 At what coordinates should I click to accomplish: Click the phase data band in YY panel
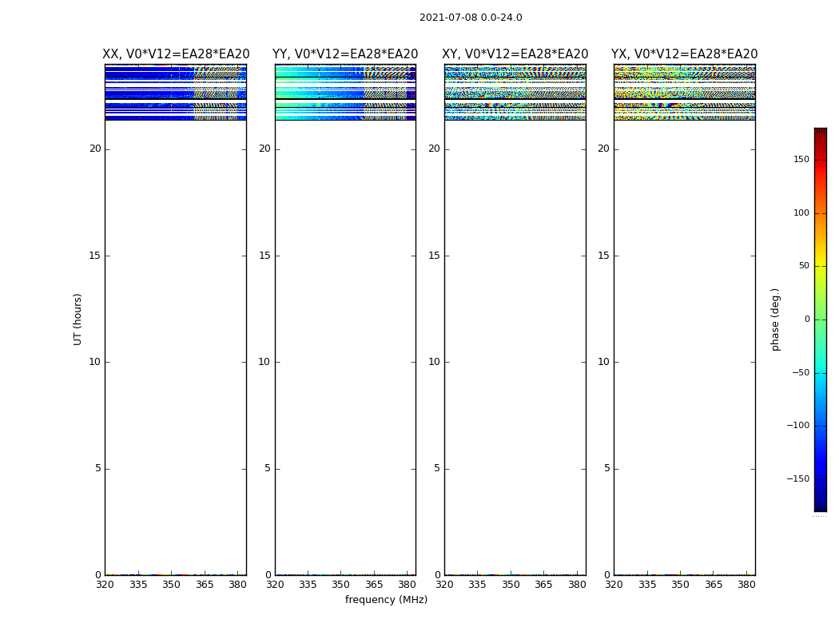click(345, 92)
